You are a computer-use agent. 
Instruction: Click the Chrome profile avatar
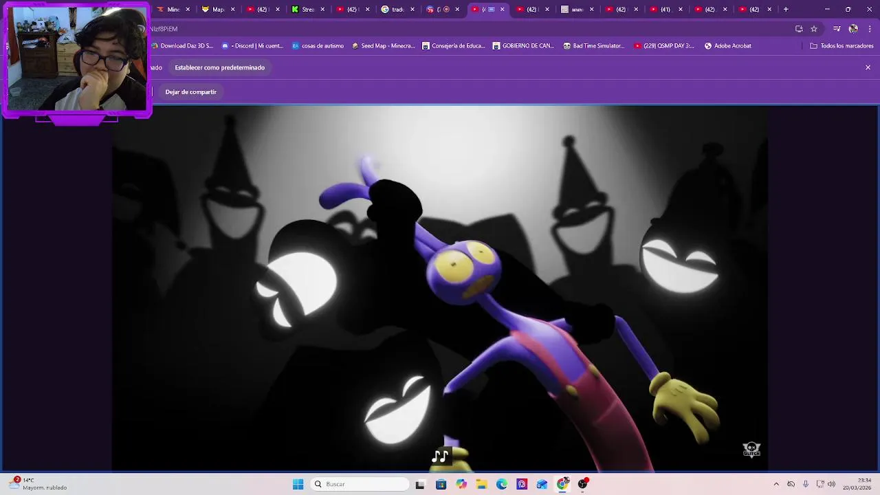pyautogui.click(x=853, y=29)
